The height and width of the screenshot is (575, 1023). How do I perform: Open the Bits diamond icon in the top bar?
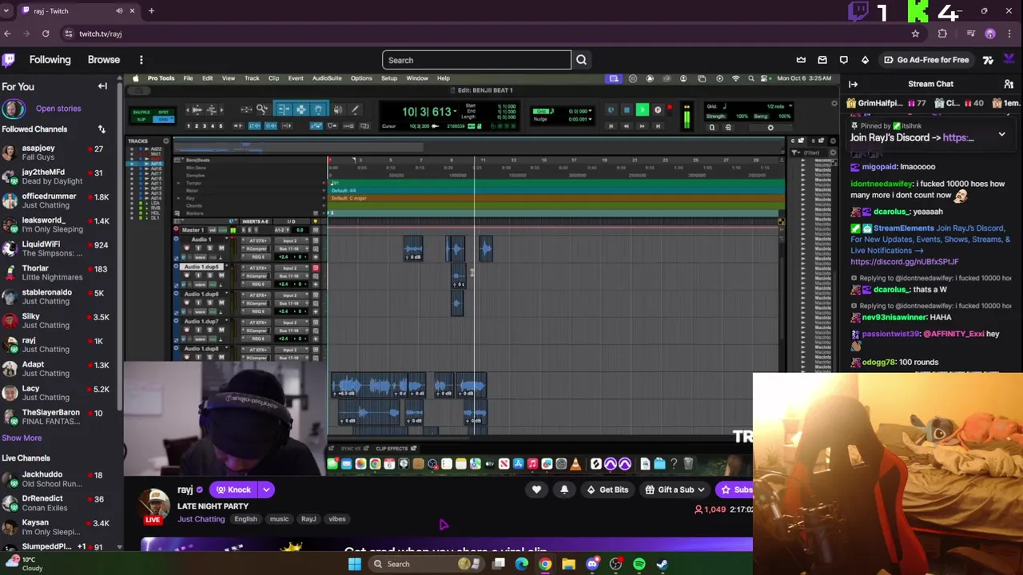pyautogui.click(x=865, y=60)
